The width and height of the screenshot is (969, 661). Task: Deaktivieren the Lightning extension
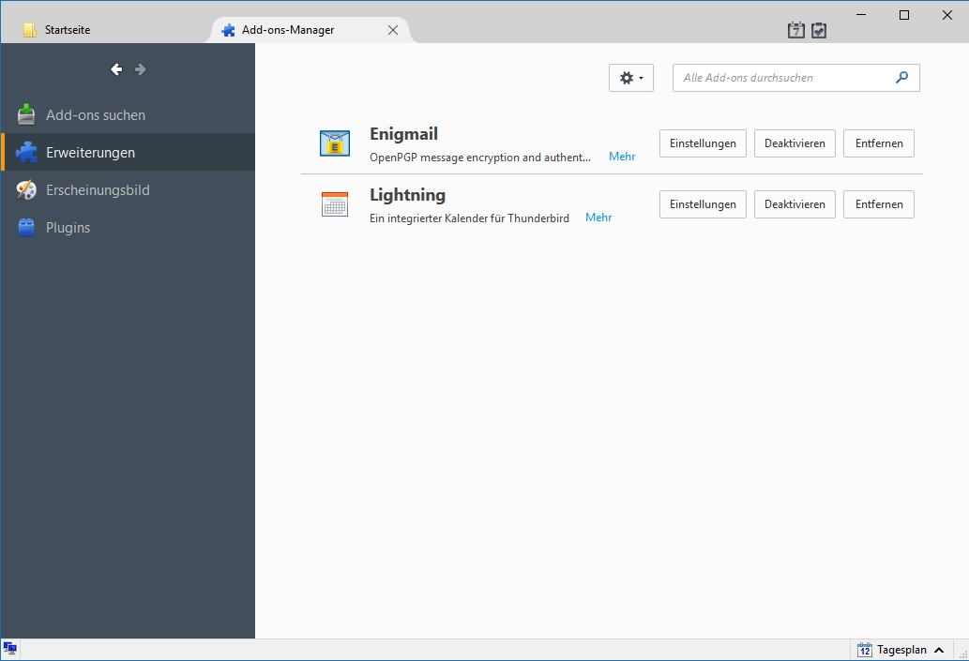(x=795, y=204)
